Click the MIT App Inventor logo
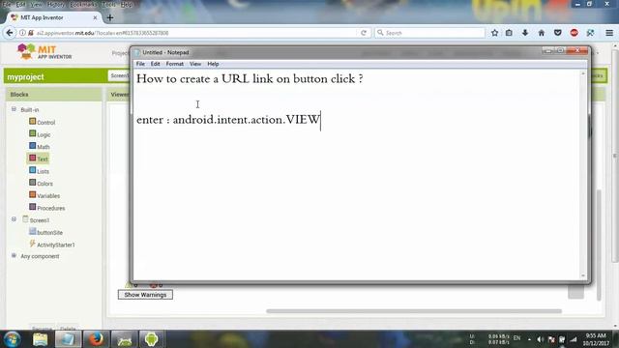This screenshot has height=348, width=619. click(x=44, y=51)
